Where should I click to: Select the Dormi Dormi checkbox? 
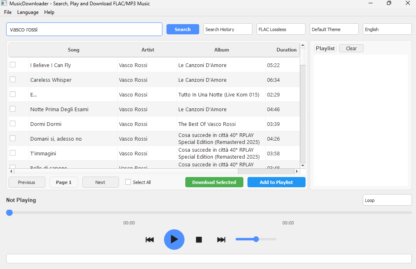[x=13, y=123]
